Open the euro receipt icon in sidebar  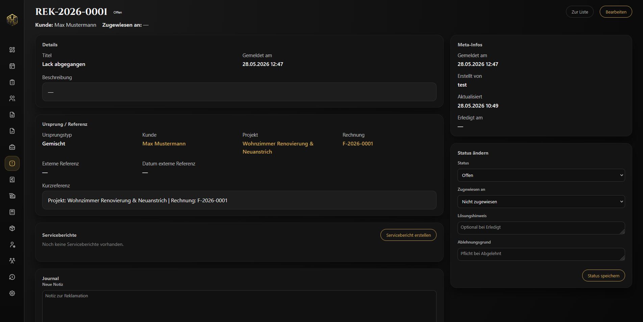12,180
